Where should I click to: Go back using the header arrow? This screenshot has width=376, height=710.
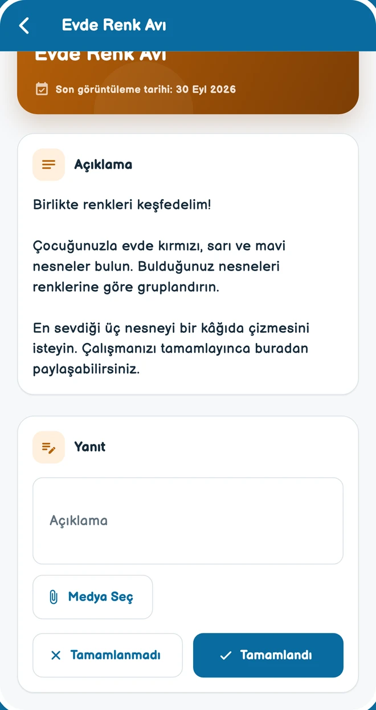coord(24,26)
